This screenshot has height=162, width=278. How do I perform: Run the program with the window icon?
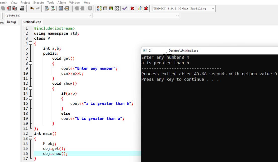105,8
